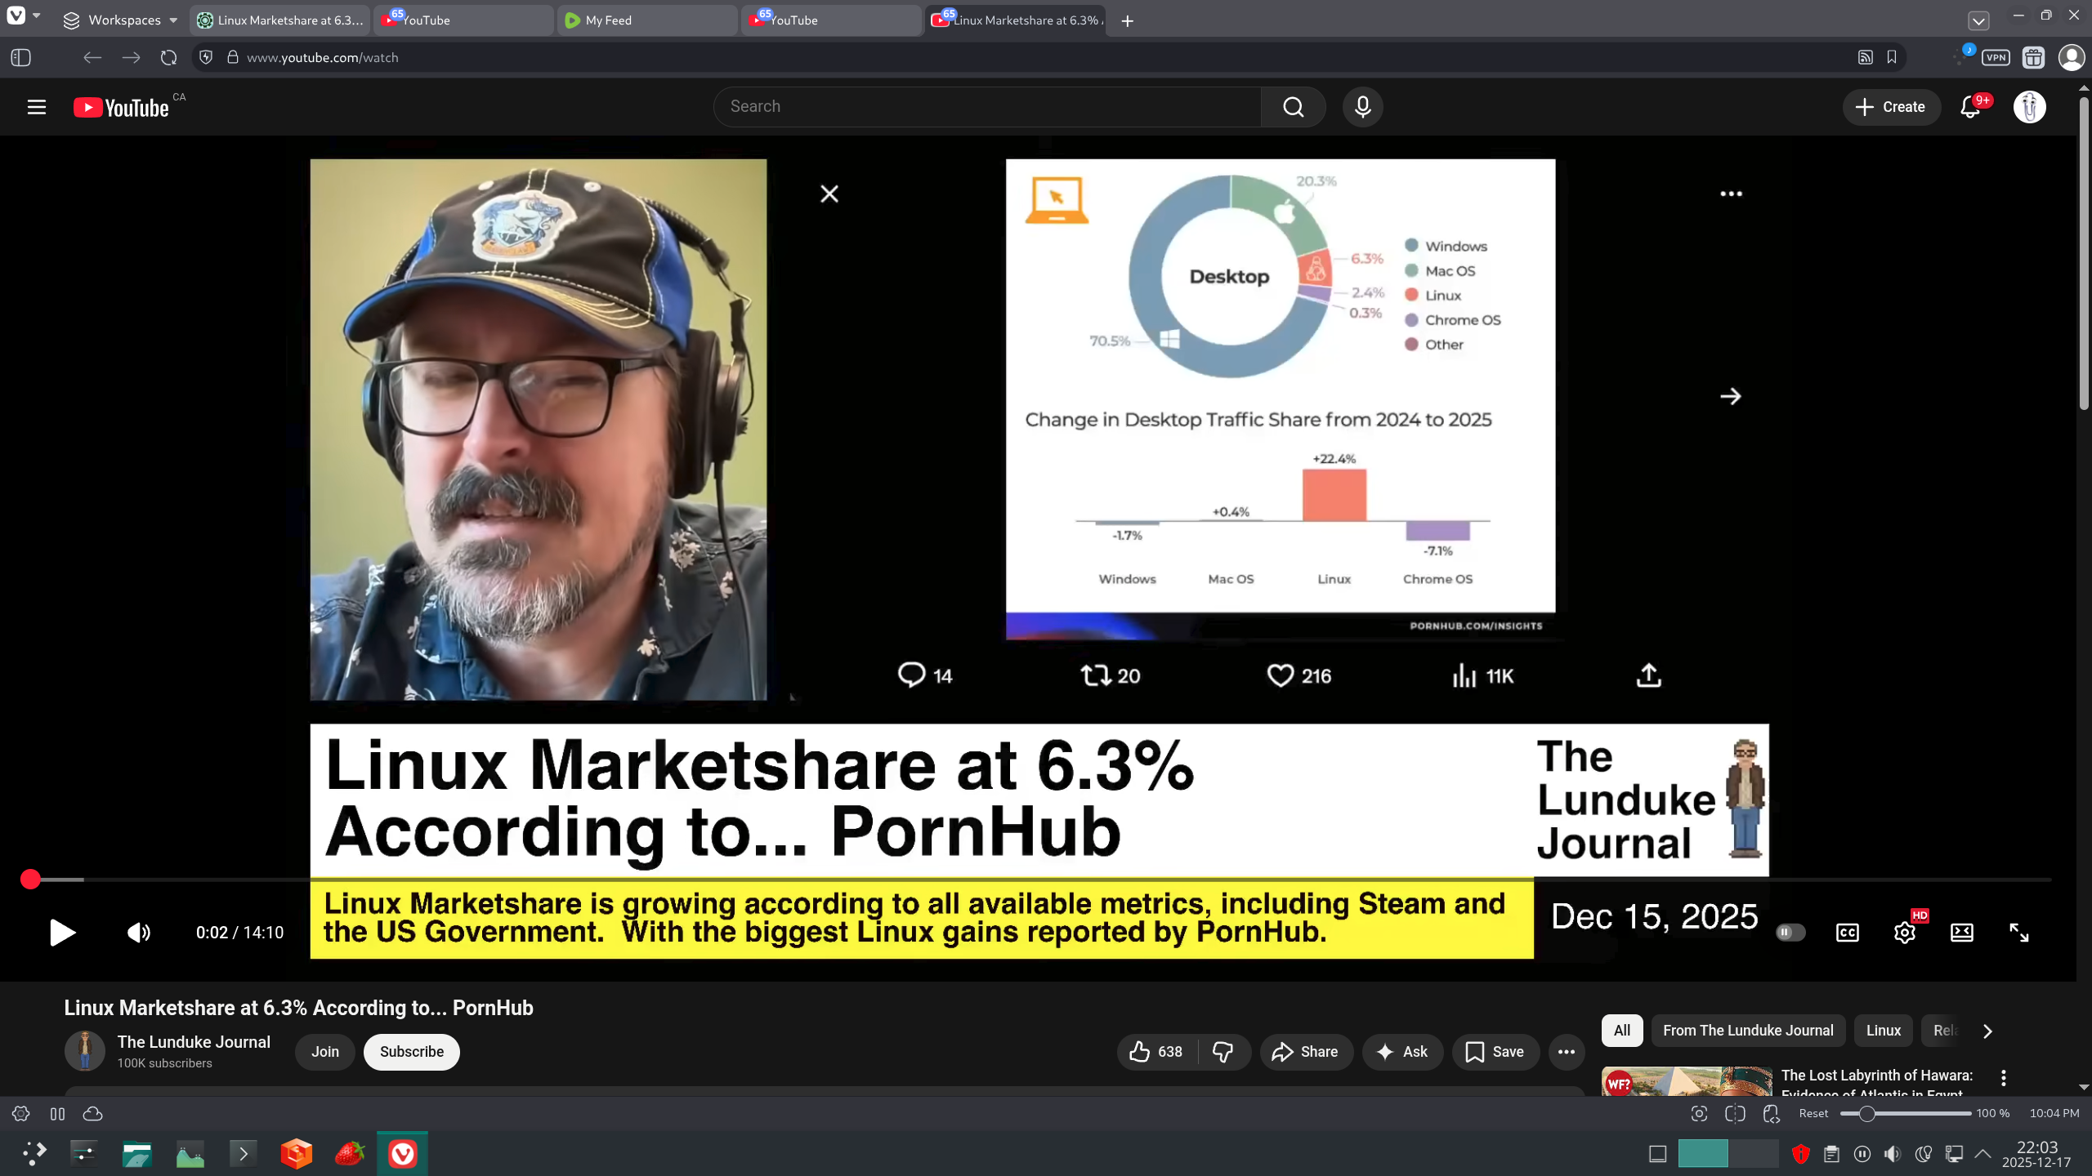The height and width of the screenshot is (1176, 2092).
Task: Click the video progress bar scrubber
Action: tap(31, 880)
